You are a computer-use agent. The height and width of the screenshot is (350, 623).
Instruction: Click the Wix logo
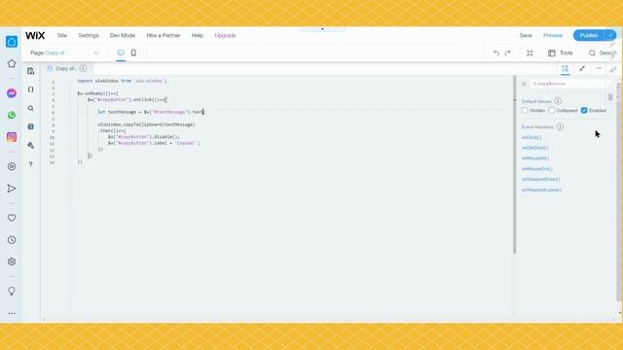(35, 35)
